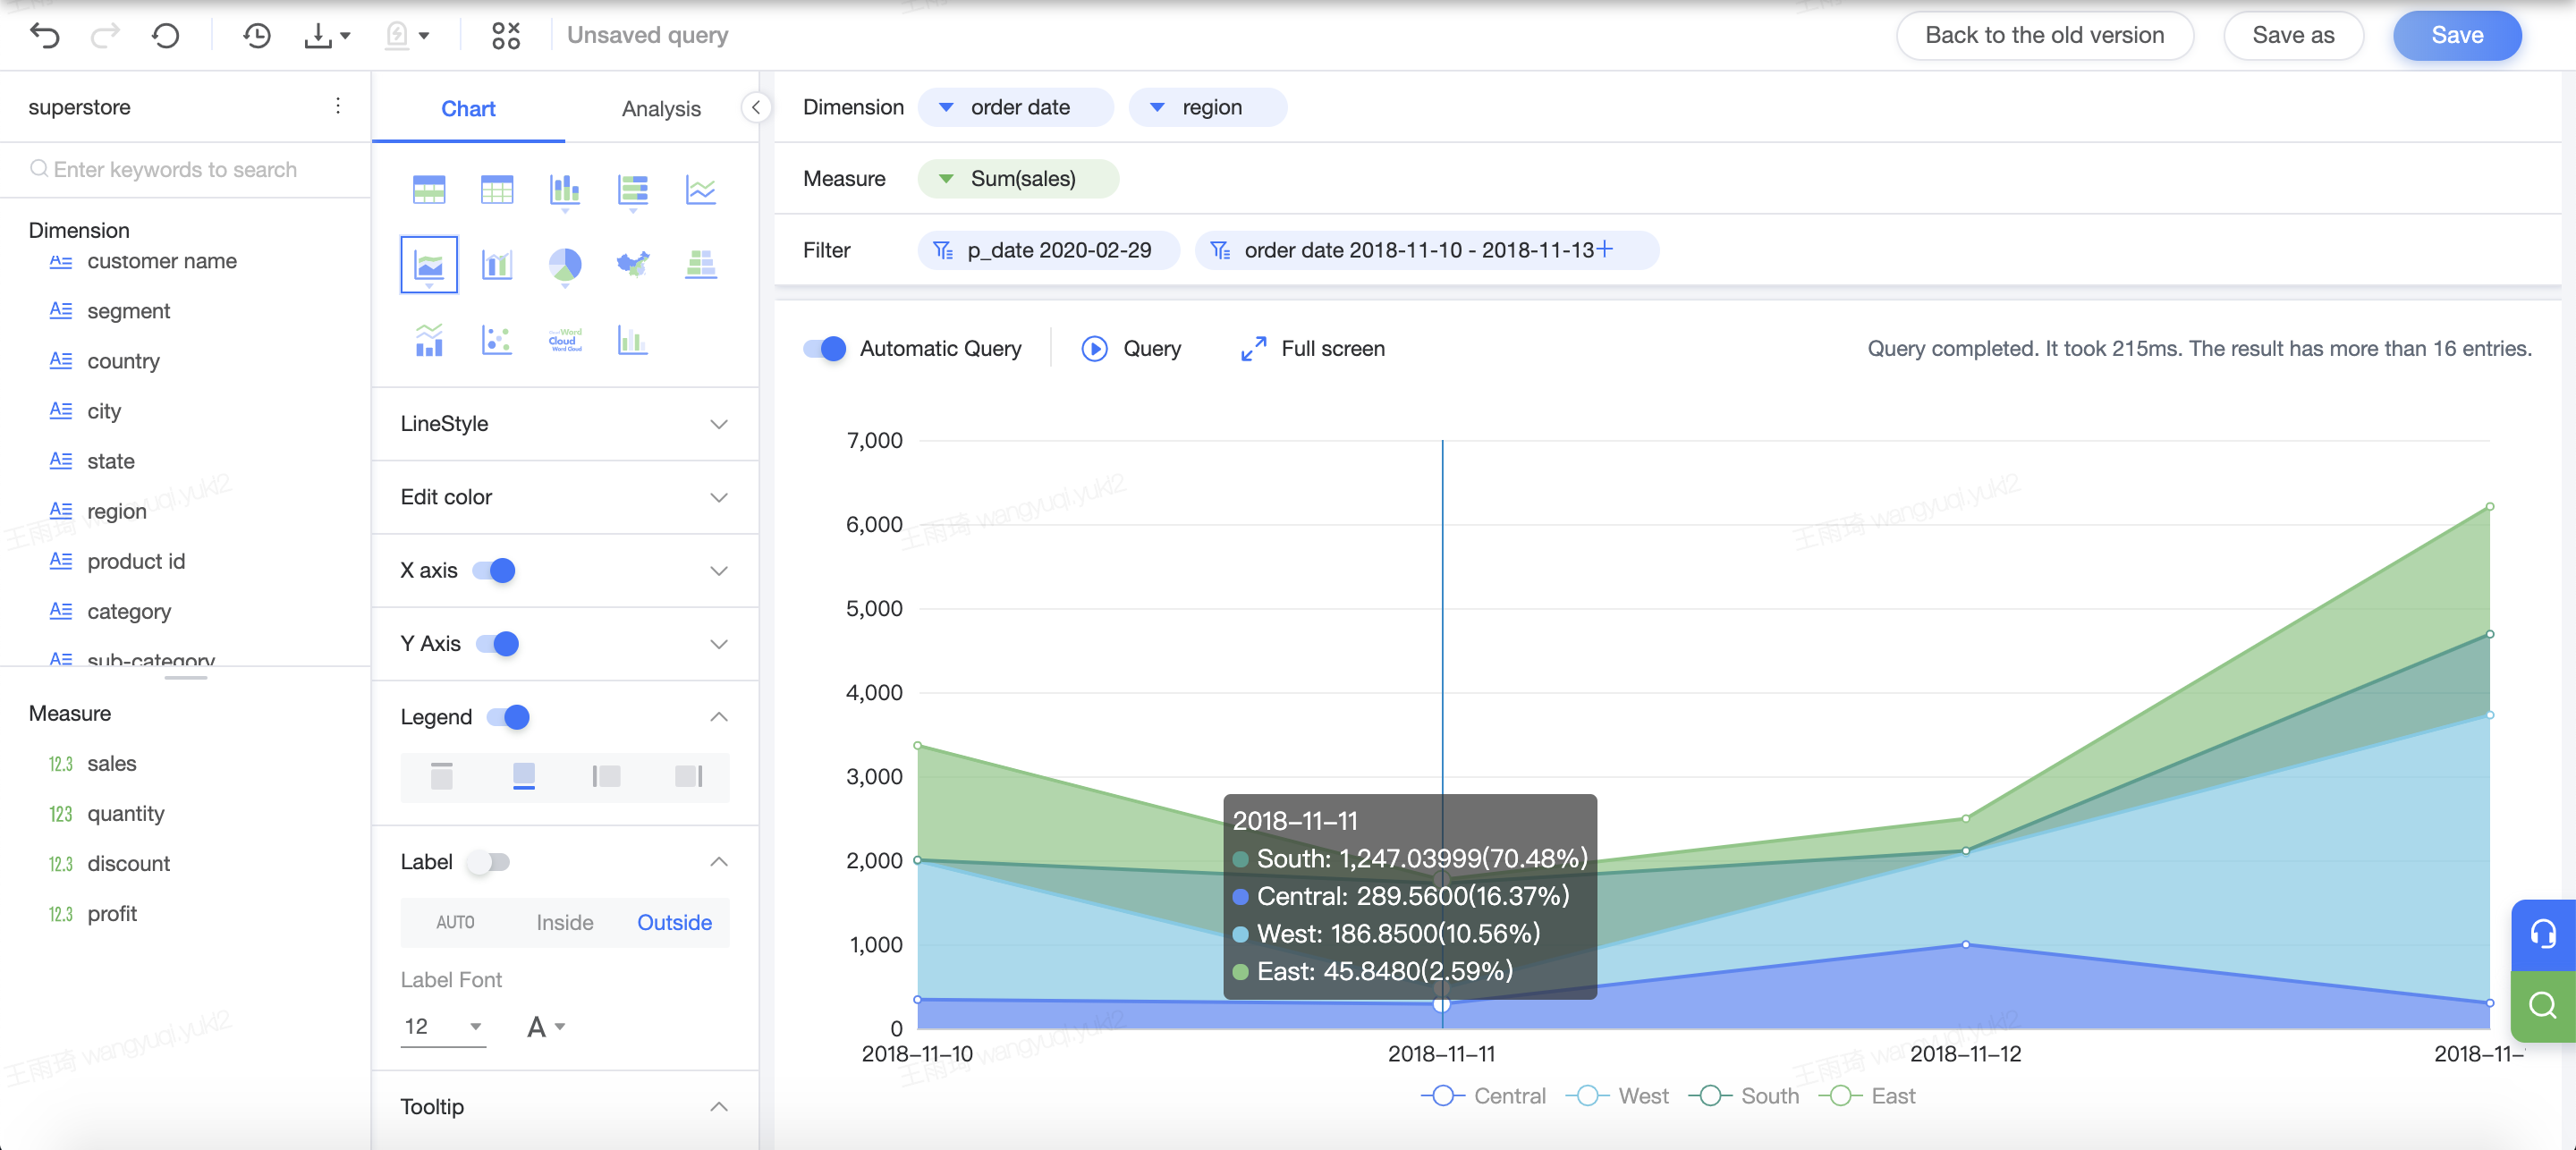
Task: Select the dual-line bar combo chart type
Action: coord(429,340)
